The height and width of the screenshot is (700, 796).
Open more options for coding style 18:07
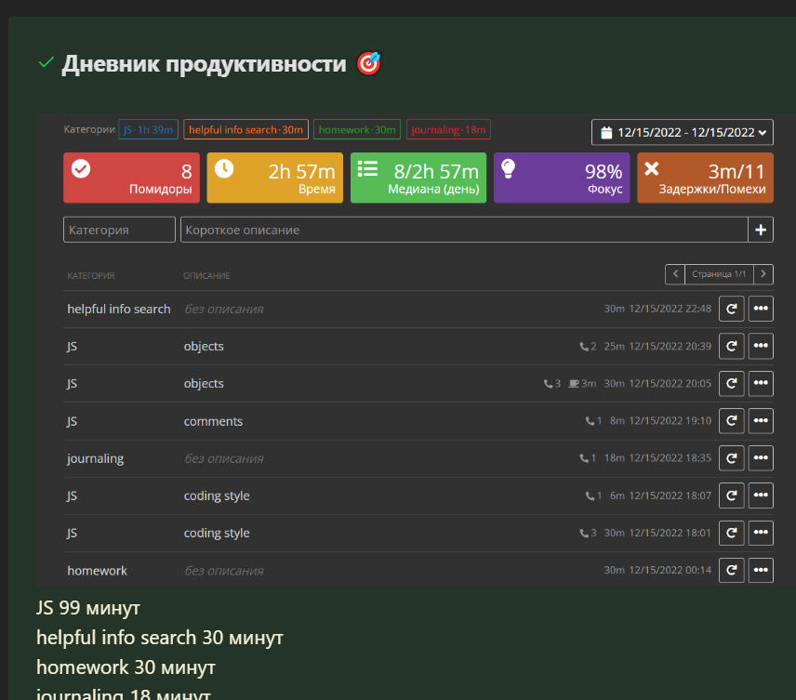[761, 495]
